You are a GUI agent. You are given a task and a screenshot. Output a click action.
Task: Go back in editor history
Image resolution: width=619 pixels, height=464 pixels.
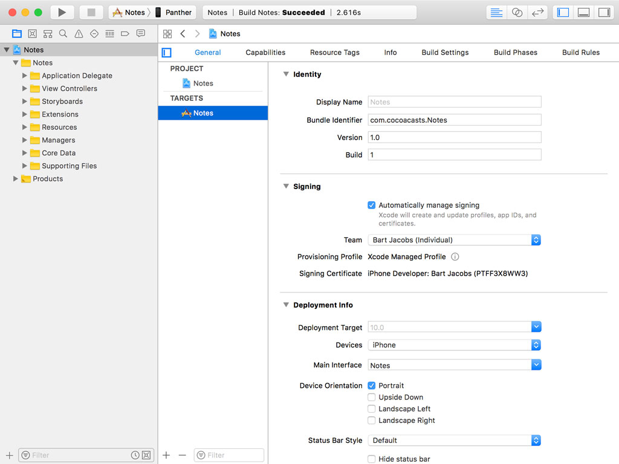(x=183, y=34)
